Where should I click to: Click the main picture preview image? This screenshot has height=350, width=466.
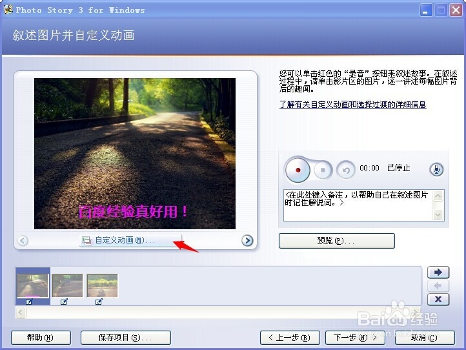pyautogui.click(x=135, y=154)
